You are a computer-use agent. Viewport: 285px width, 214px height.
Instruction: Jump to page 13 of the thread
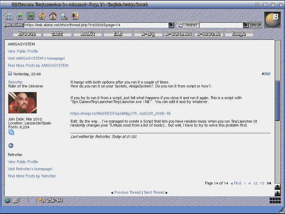(x=262, y=183)
